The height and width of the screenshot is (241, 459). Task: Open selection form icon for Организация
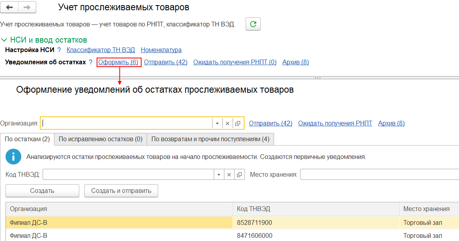point(238,123)
